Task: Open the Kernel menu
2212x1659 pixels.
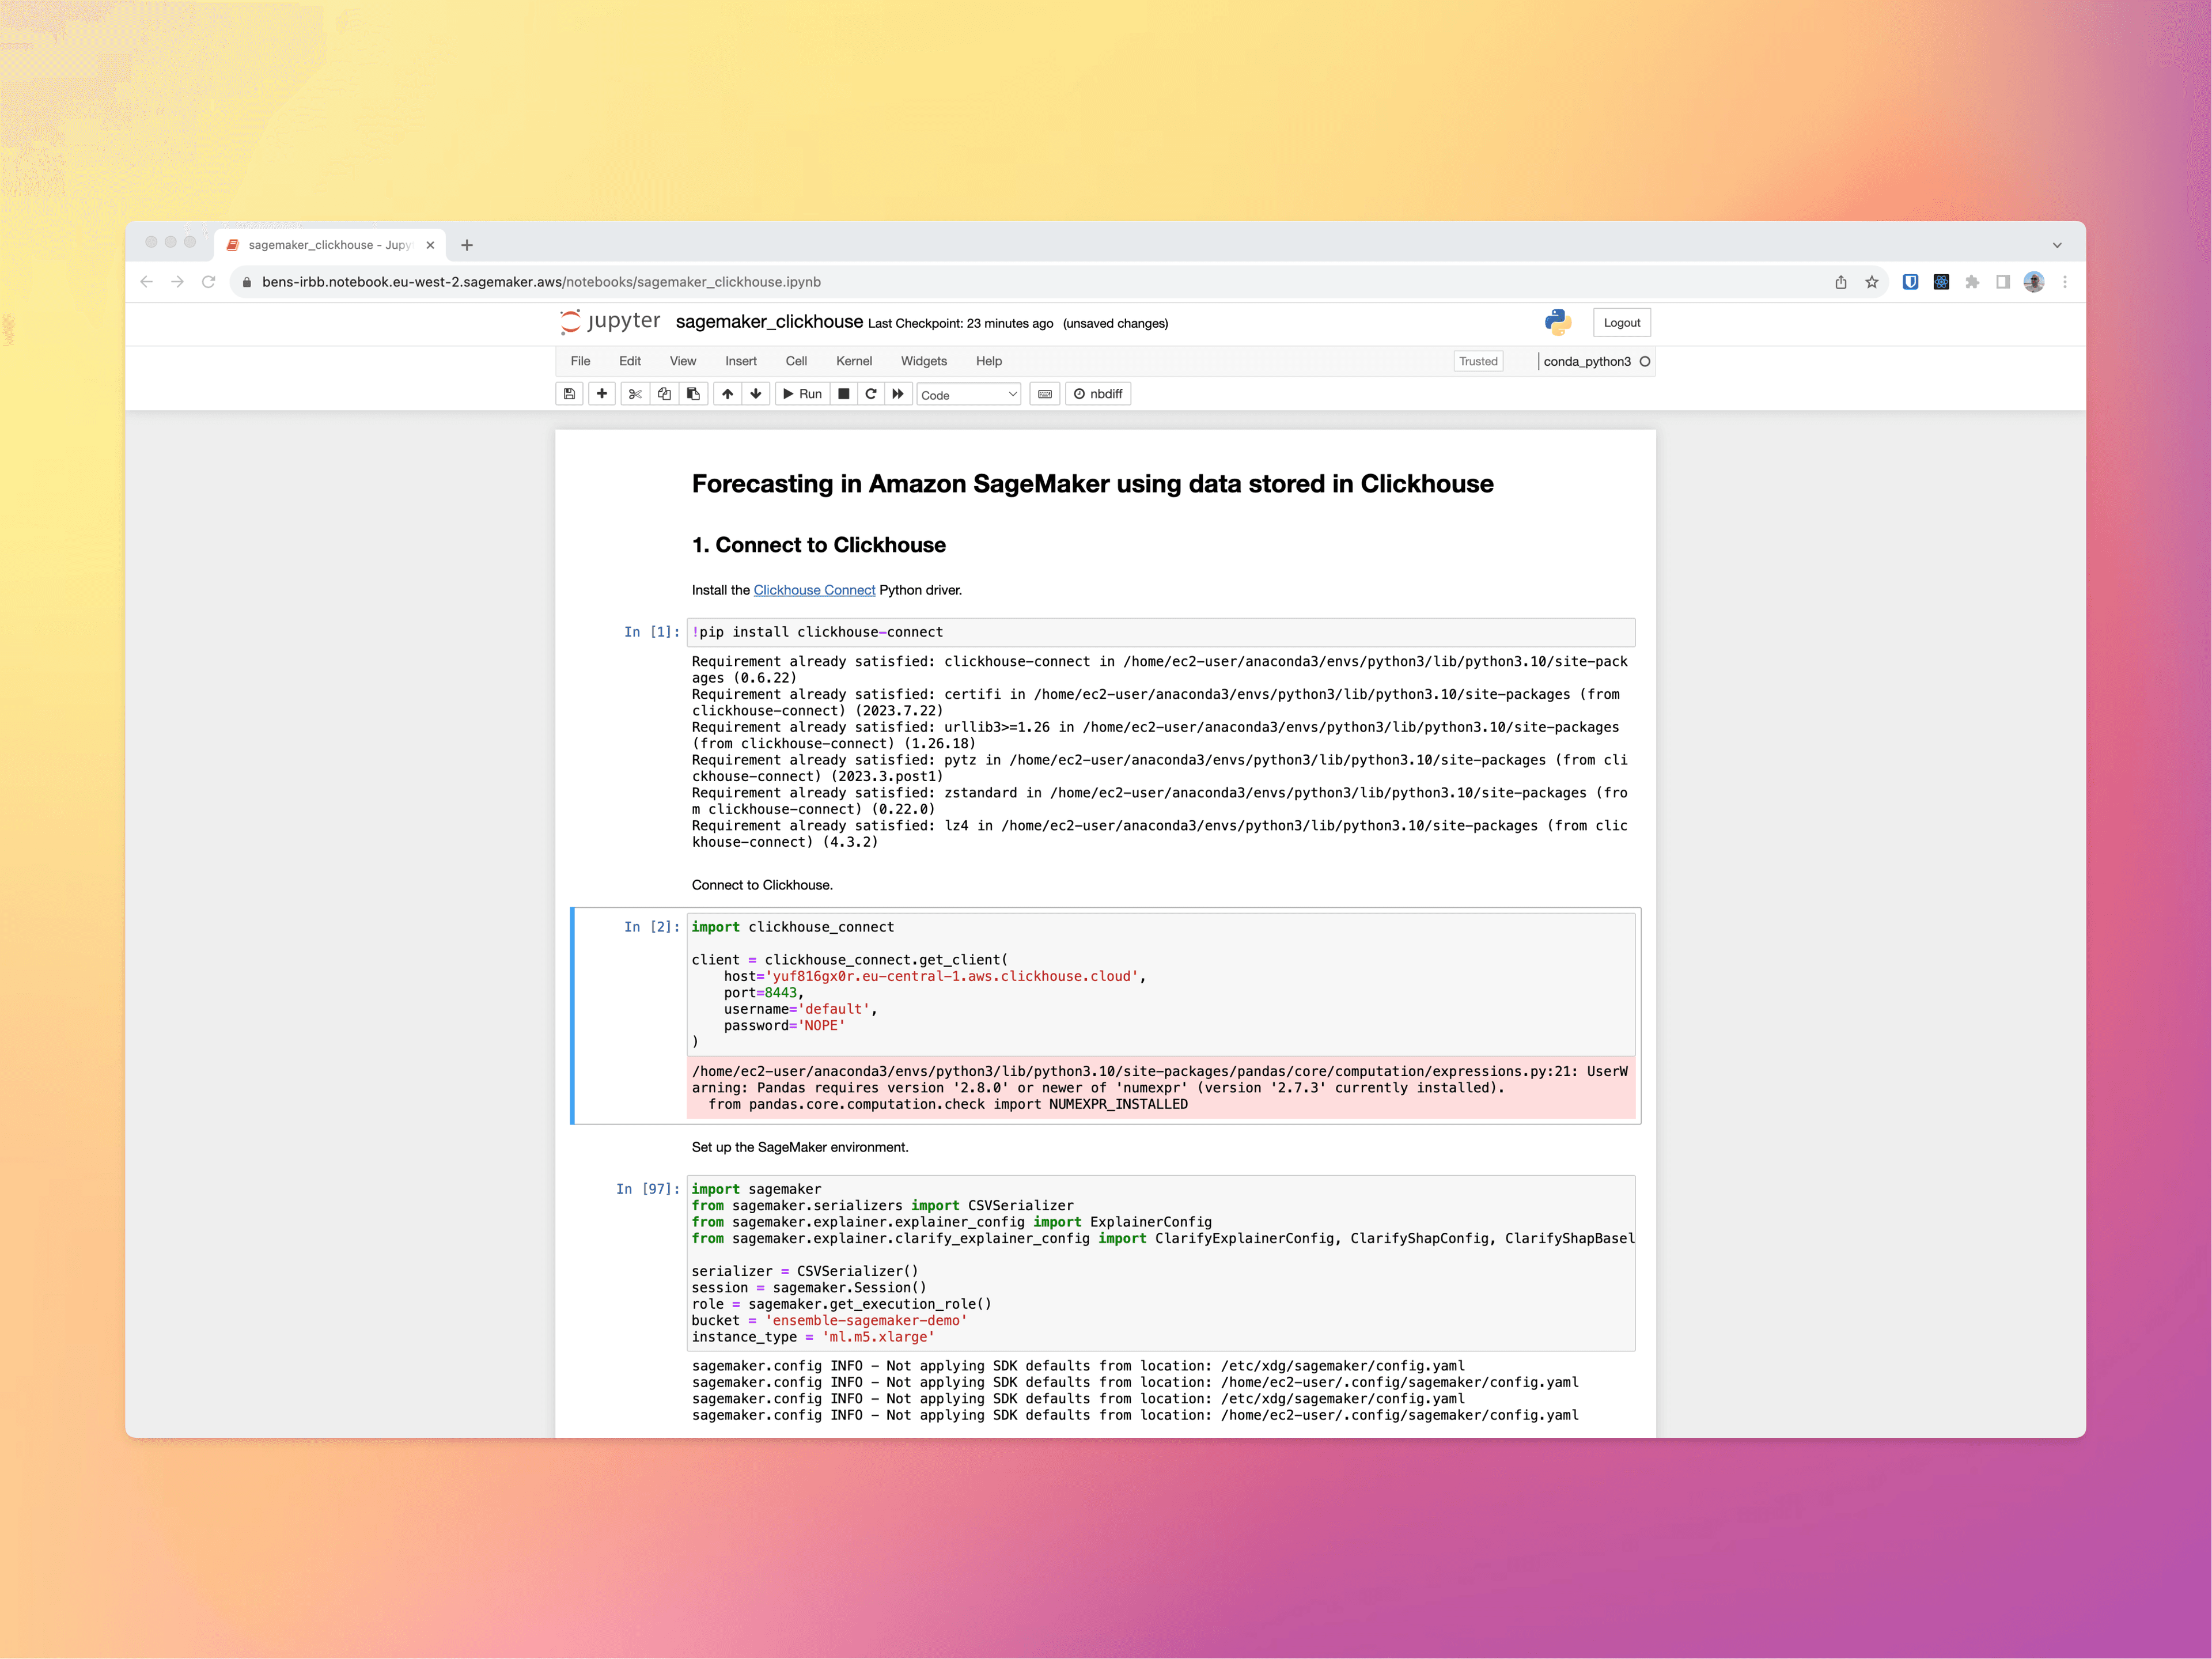Action: [x=854, y=361]
